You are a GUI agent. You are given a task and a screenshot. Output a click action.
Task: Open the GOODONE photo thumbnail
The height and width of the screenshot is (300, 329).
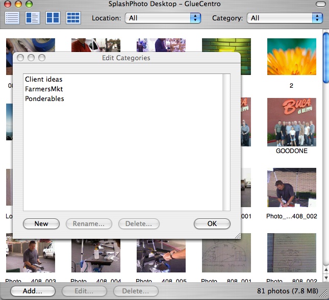point(291,122)
